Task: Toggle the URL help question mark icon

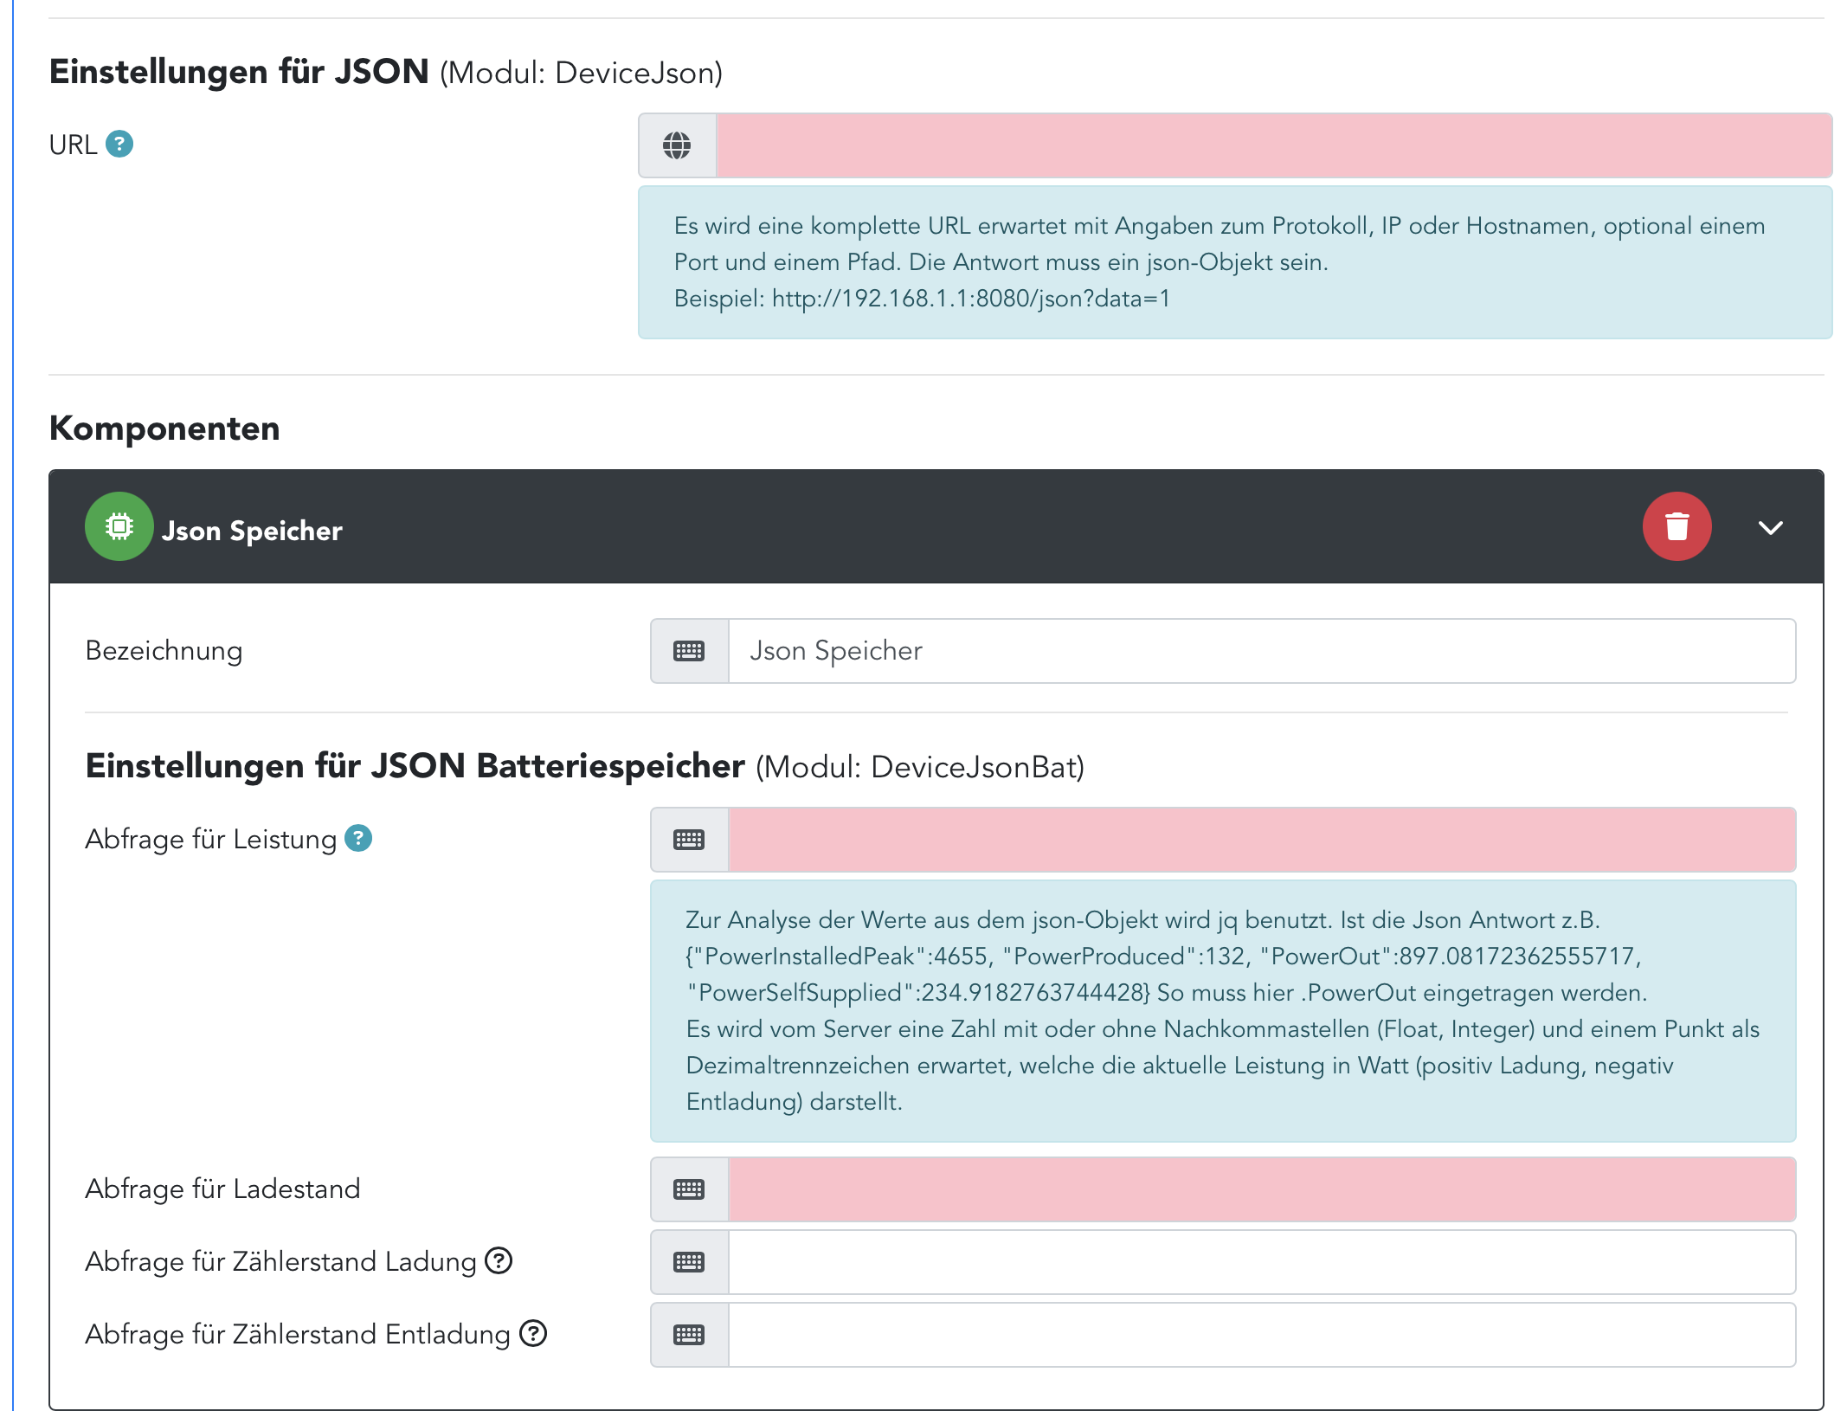Action: [x=119, y=144]
